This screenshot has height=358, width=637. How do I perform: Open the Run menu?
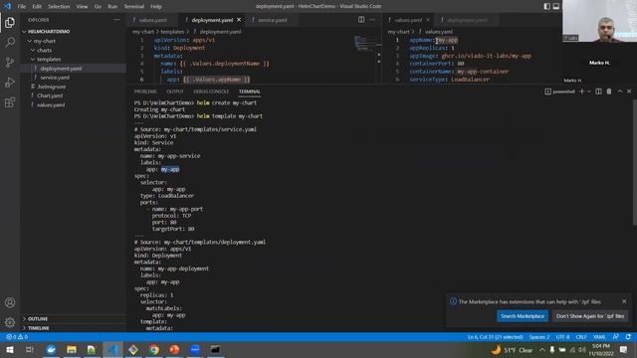112,7
